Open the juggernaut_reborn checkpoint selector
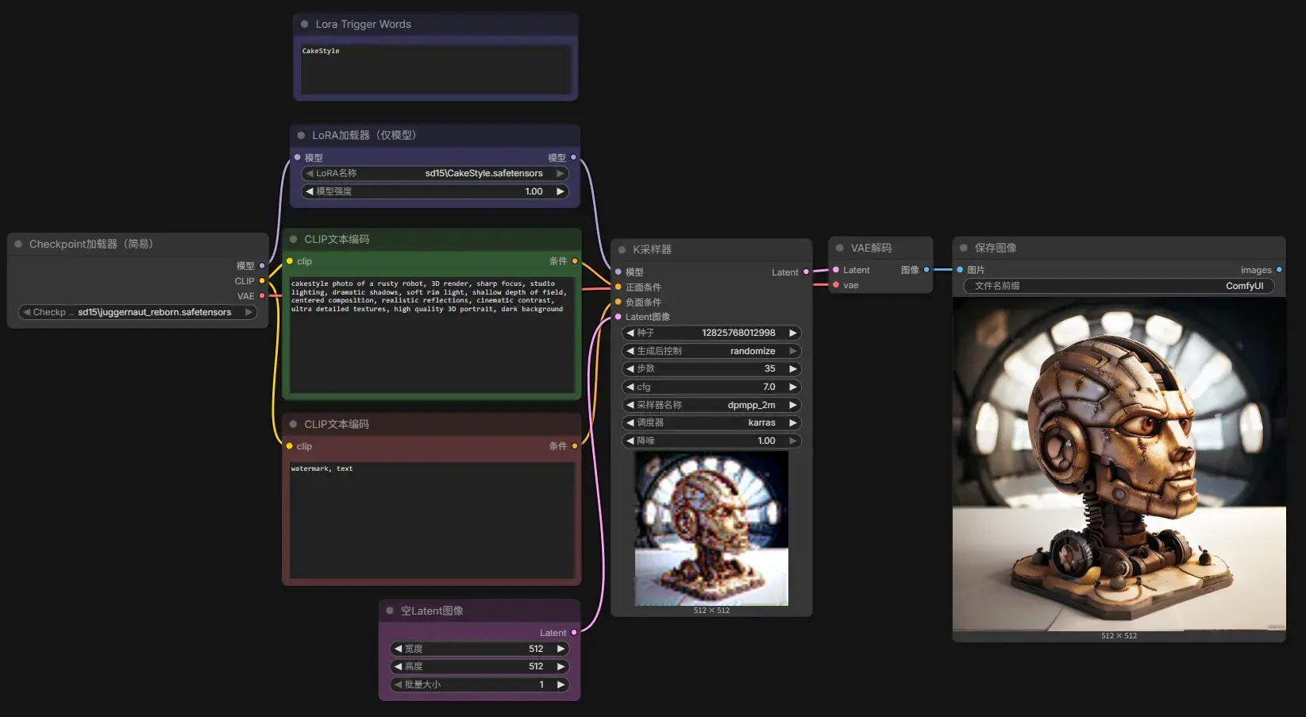Screen dimensions: 1306x717 pyautogui.click(x=137, y=312)
